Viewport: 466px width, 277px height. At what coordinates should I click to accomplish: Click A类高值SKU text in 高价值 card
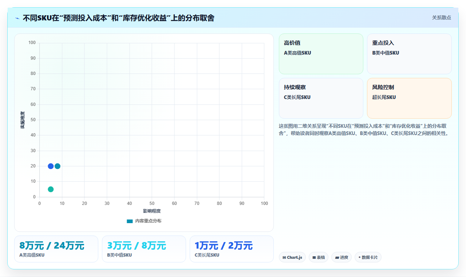(x=297, y=53)
